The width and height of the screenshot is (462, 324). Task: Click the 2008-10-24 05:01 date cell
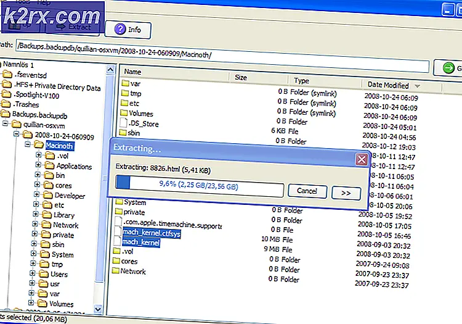point(389,127)
